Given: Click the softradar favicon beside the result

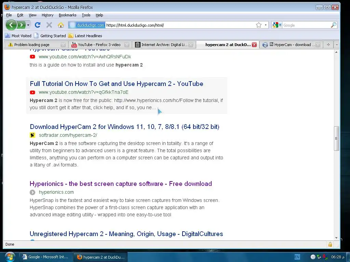Looking at the screenshot, I should [x=32, y=135].
